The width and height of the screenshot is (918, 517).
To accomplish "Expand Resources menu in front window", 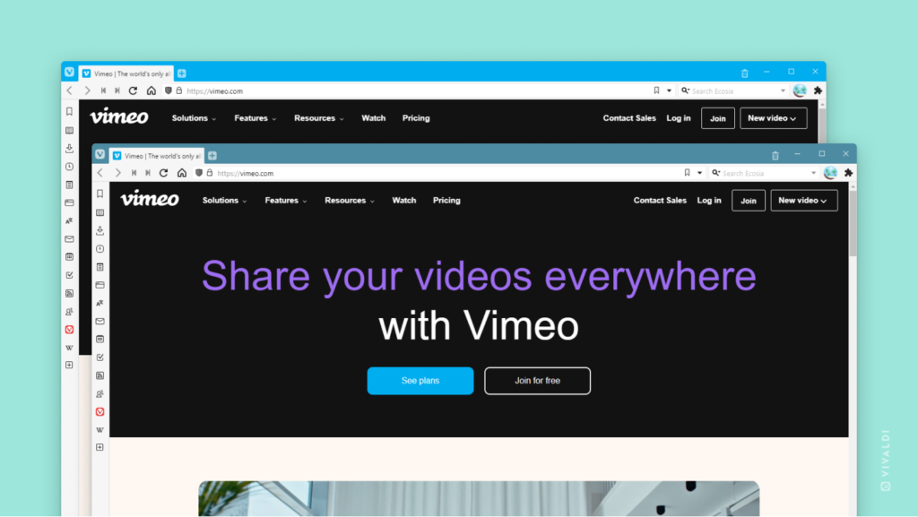I will coord(350,201).
